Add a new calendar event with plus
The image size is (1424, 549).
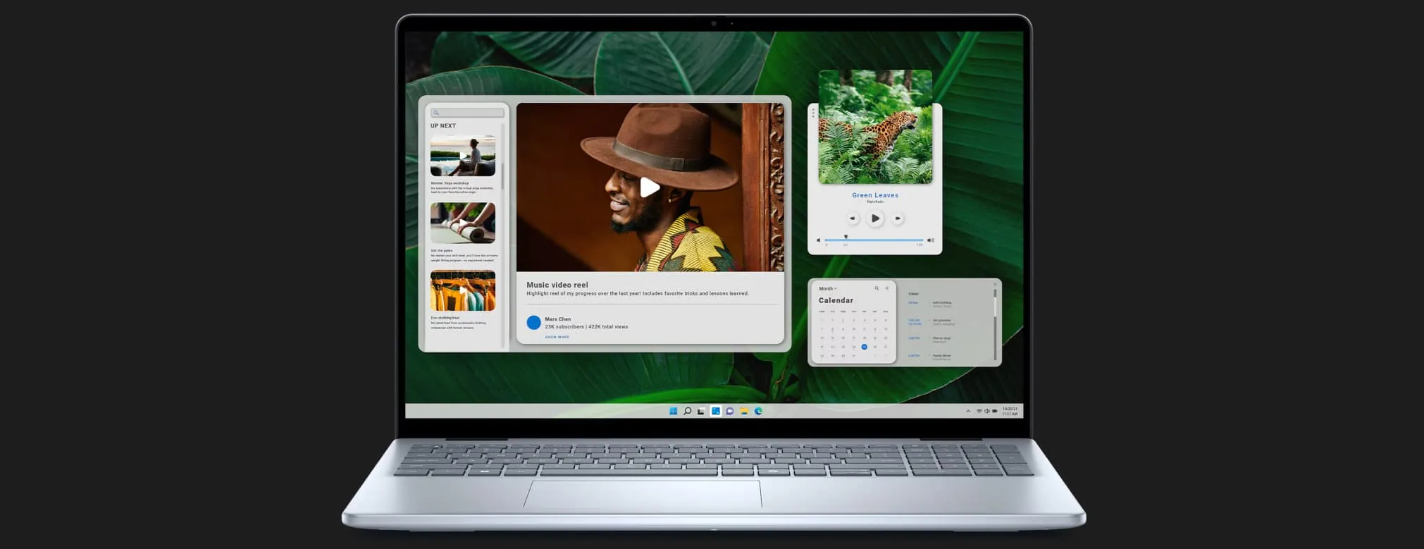[x=887, y=288]
